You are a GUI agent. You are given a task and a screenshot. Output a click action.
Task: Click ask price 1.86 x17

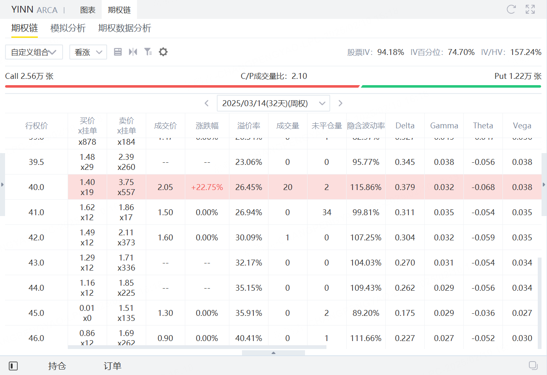click(x=126, y=212)
